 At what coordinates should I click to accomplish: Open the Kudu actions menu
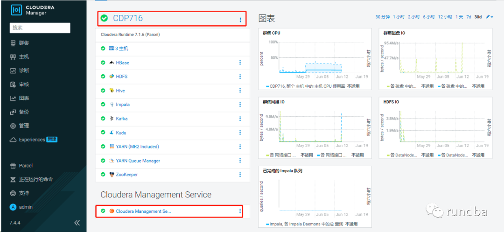point(240,133)
